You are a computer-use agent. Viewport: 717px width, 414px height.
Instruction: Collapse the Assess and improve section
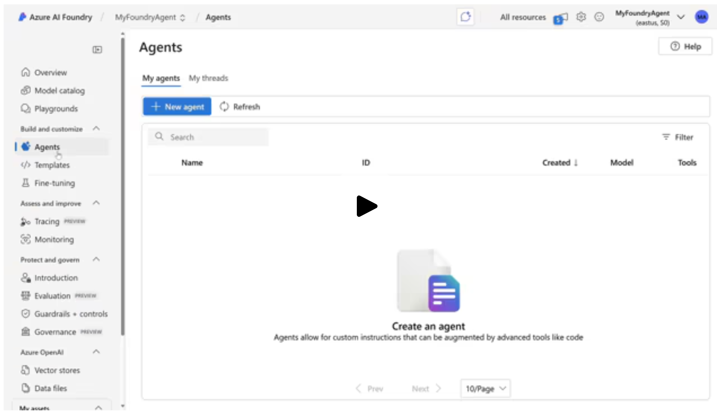[x=96, y=203]
